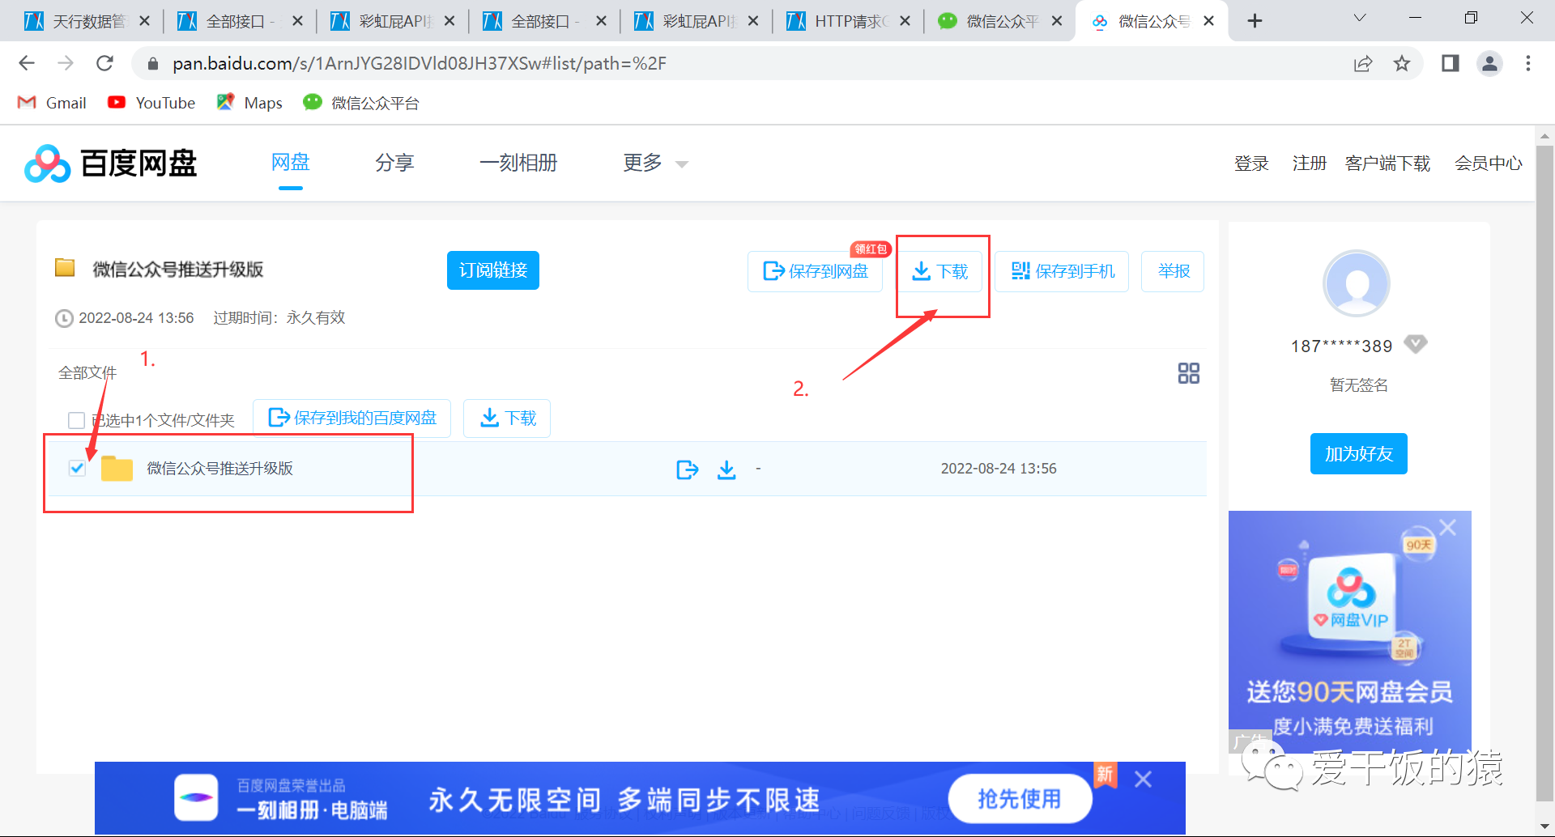Close the 网盘VIP side advertisement
The width and height of the screenshot is (1555, 837).
pos(1447,528)
